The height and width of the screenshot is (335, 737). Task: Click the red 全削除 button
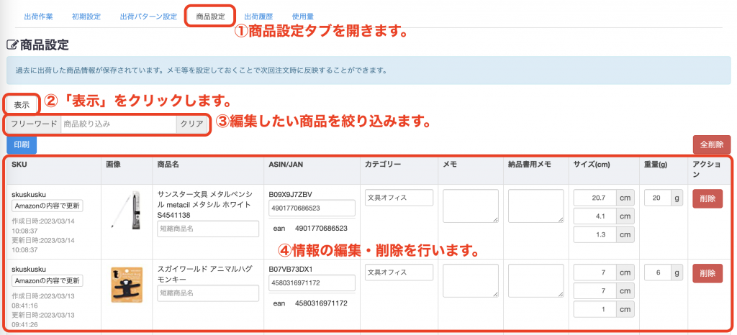tap(712, 144)
